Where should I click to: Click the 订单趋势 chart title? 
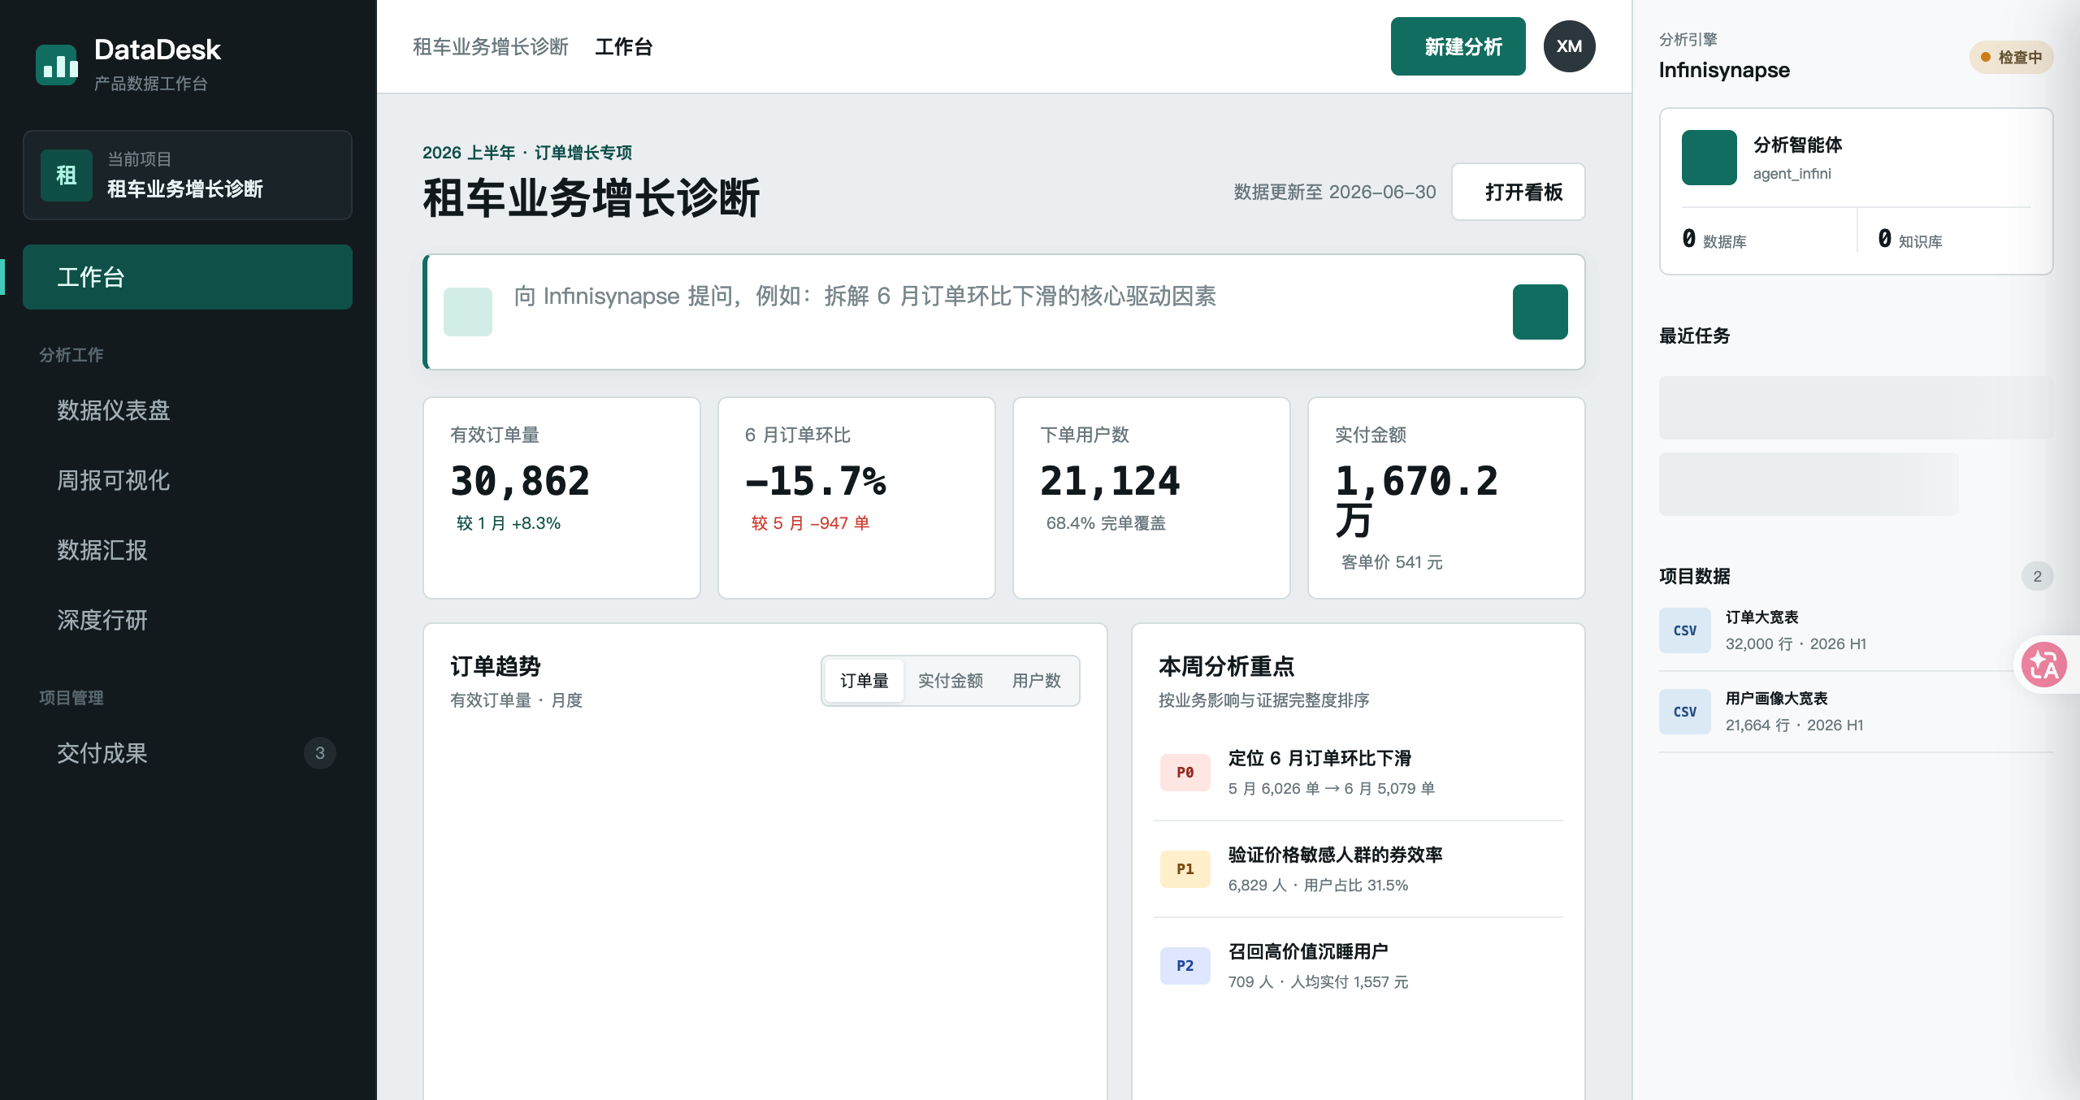pos(496,666)
